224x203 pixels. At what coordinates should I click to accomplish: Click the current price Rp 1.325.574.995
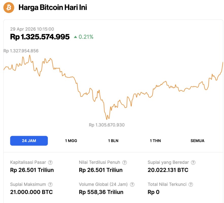click(x=40, y=37)
